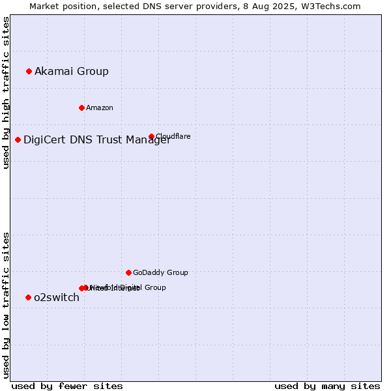Select the 'GoDaddy Group' label

coord(160,272)
